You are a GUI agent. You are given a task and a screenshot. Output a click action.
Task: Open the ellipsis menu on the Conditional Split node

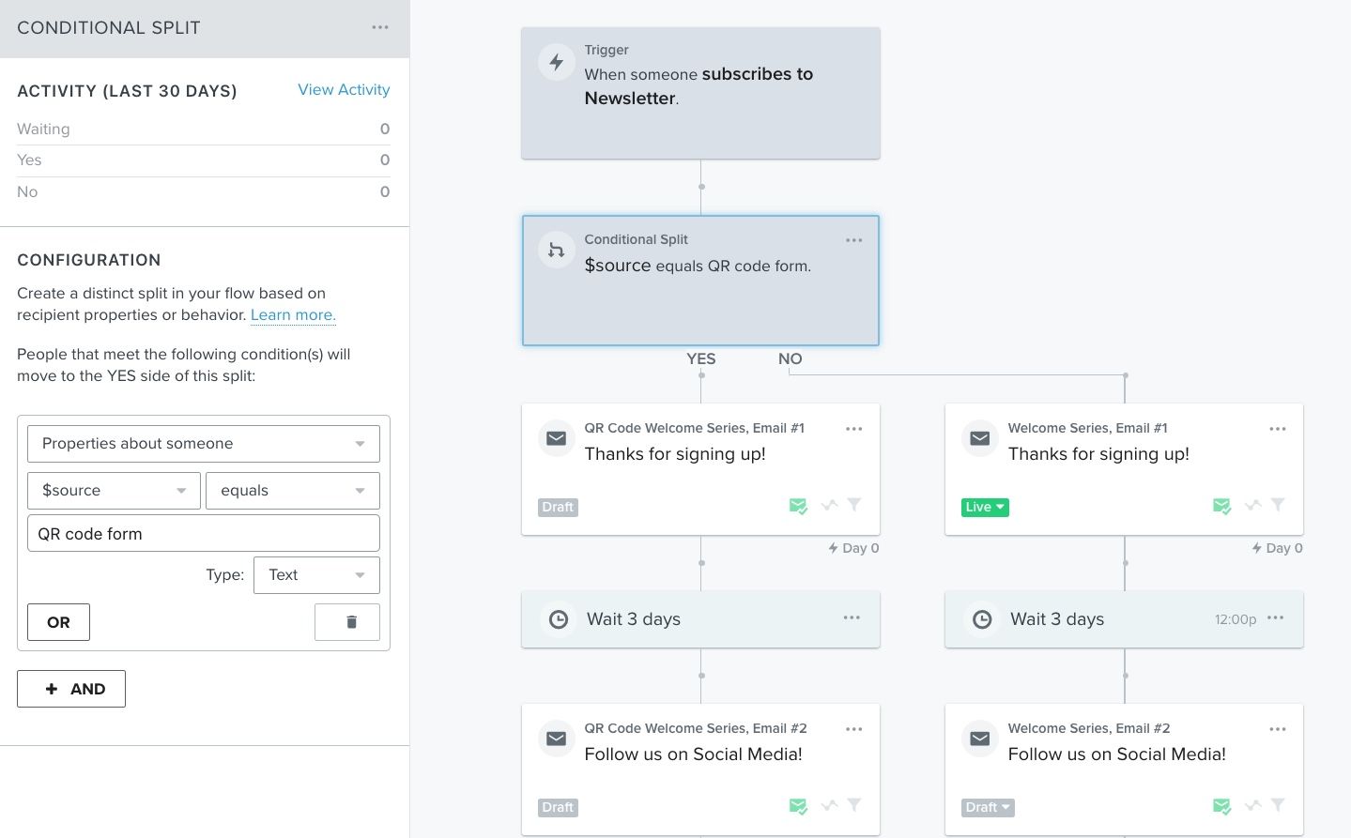(853, 240)
